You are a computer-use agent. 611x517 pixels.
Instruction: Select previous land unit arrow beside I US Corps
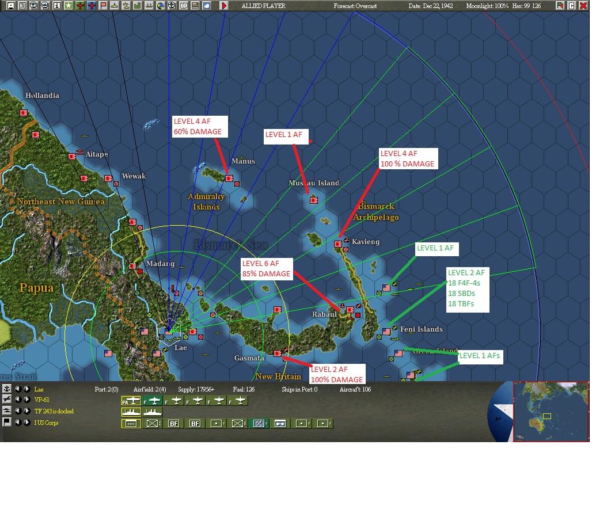pyautogui.click(x=18, y=423)
